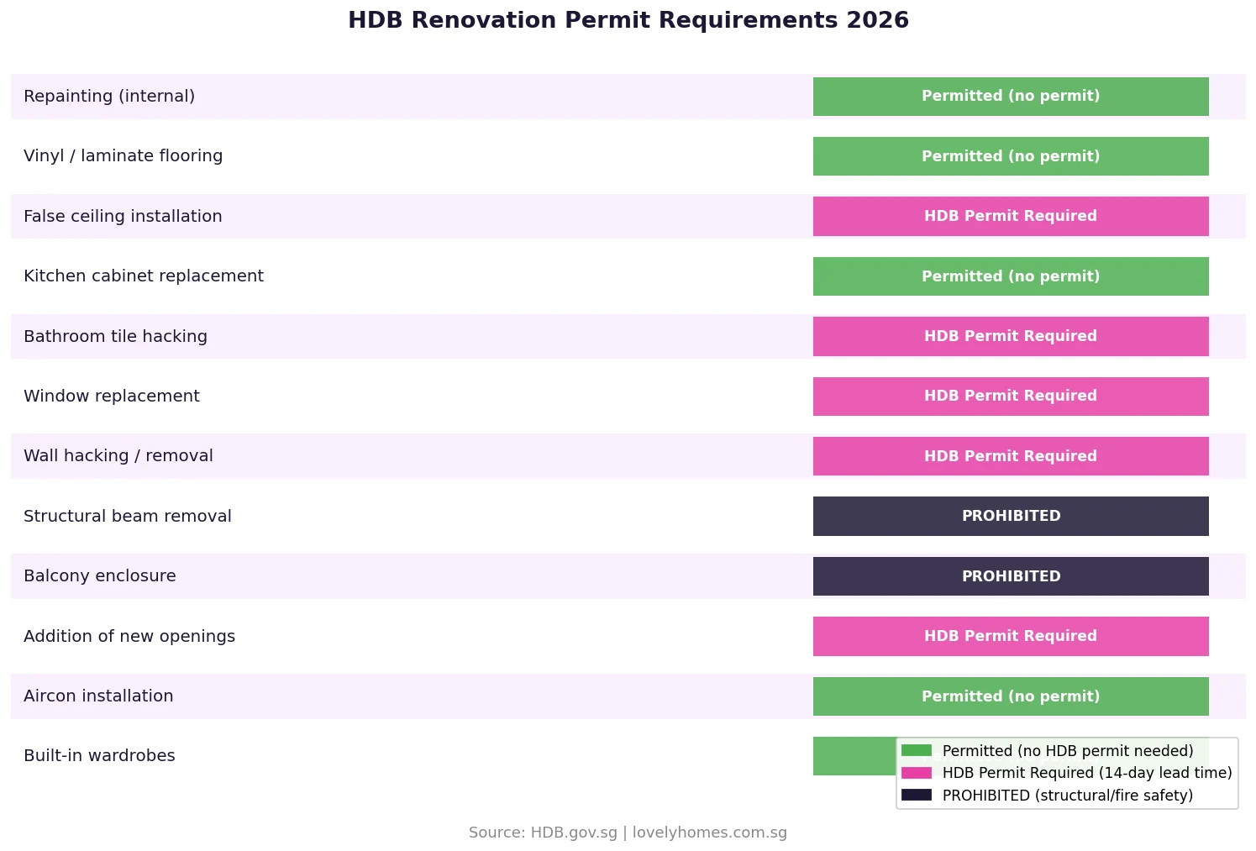This screenshot has width=1256, height=851.
Task: Select the 'Repainting (internal)' row label
Action: 109,97
